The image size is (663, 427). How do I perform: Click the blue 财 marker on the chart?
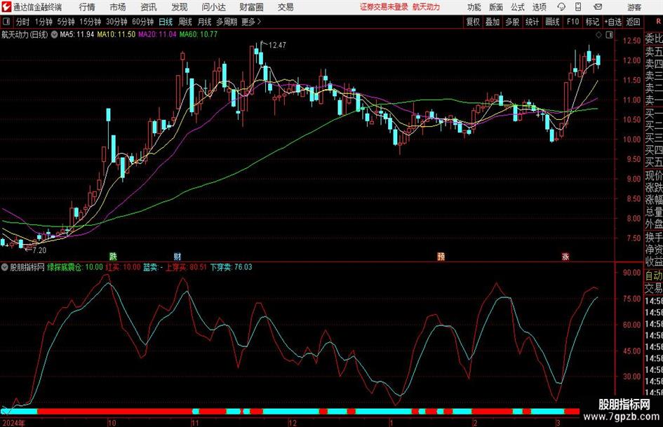click(178, 256)
